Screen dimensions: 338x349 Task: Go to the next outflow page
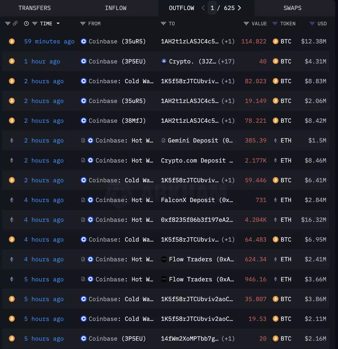click(239, 8)
